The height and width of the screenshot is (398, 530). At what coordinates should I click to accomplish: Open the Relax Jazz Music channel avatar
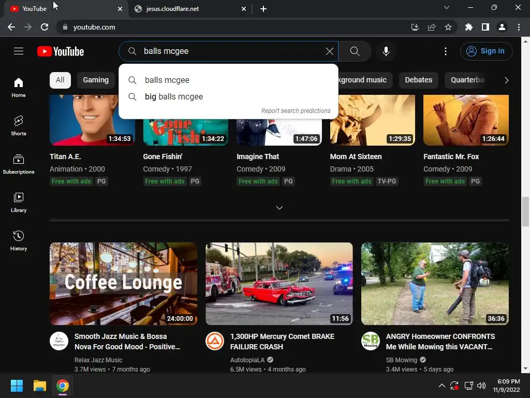tap(59, 341)
